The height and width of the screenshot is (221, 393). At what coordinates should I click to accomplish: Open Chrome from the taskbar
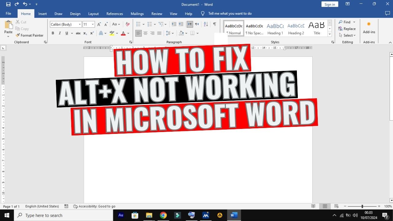(163, 215)
